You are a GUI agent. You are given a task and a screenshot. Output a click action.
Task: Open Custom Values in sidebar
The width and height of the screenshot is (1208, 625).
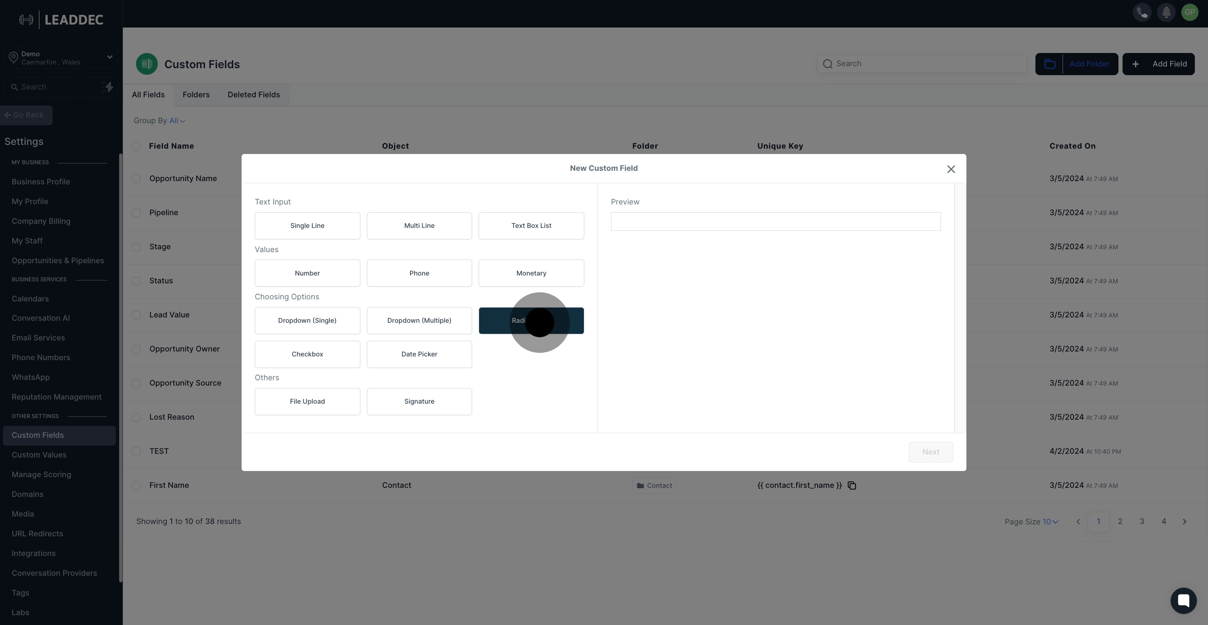point(39,455)
